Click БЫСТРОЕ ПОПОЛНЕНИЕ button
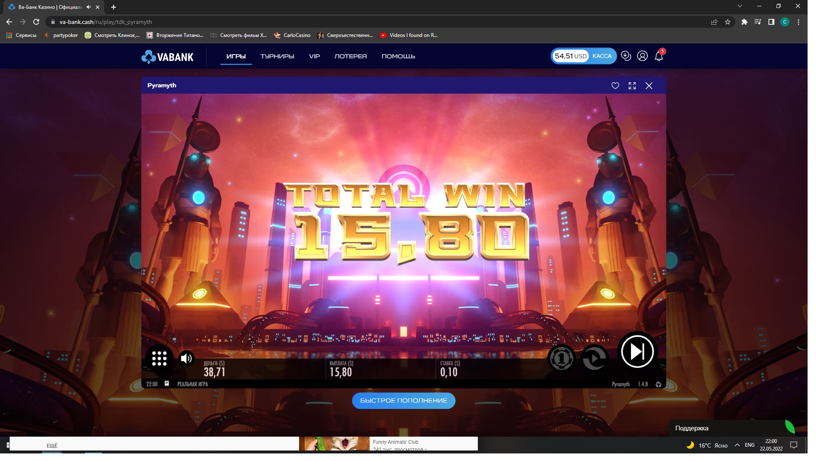The image size is (816, 461). [x=403, y=401]
